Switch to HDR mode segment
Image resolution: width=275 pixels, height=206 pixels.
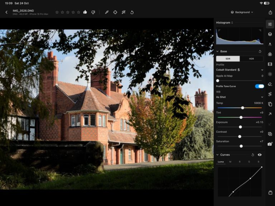coord(251,59)
